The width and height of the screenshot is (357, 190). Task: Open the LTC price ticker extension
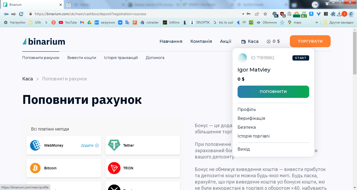click(304, 14)
